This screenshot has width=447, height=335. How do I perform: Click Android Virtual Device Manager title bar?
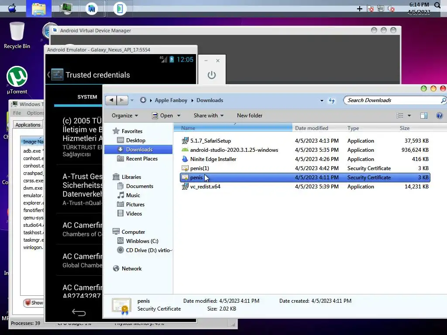coord(225,31)
